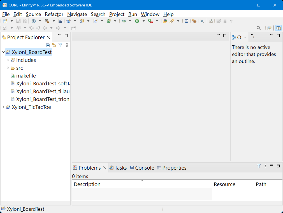Open Project Explorer filter icon
Viewport: 283px width, 213px height.
60,45
